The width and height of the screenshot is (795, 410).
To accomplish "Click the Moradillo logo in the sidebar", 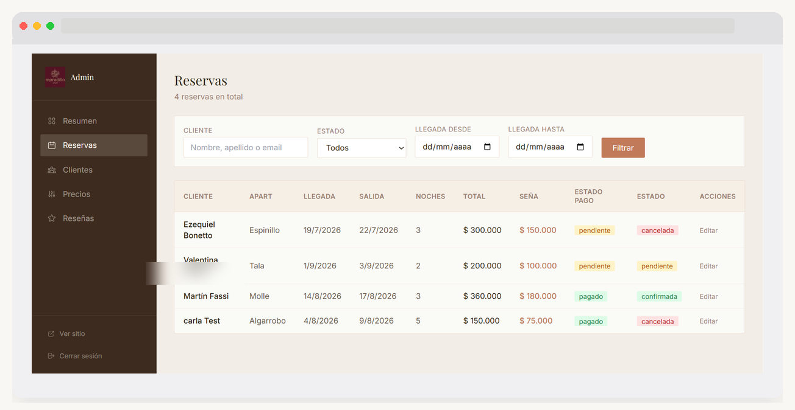I will [55, 77].
